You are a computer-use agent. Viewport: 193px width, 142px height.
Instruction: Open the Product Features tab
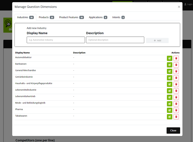point(71,17)
